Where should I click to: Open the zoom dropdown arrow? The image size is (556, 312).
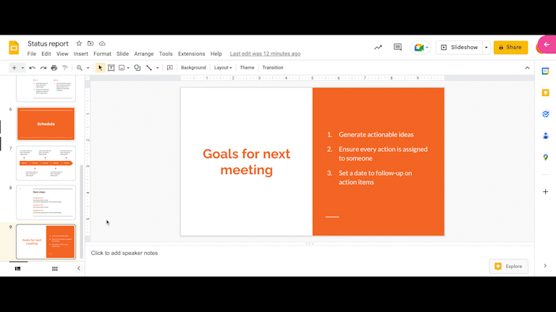click(x=88, y=68)
